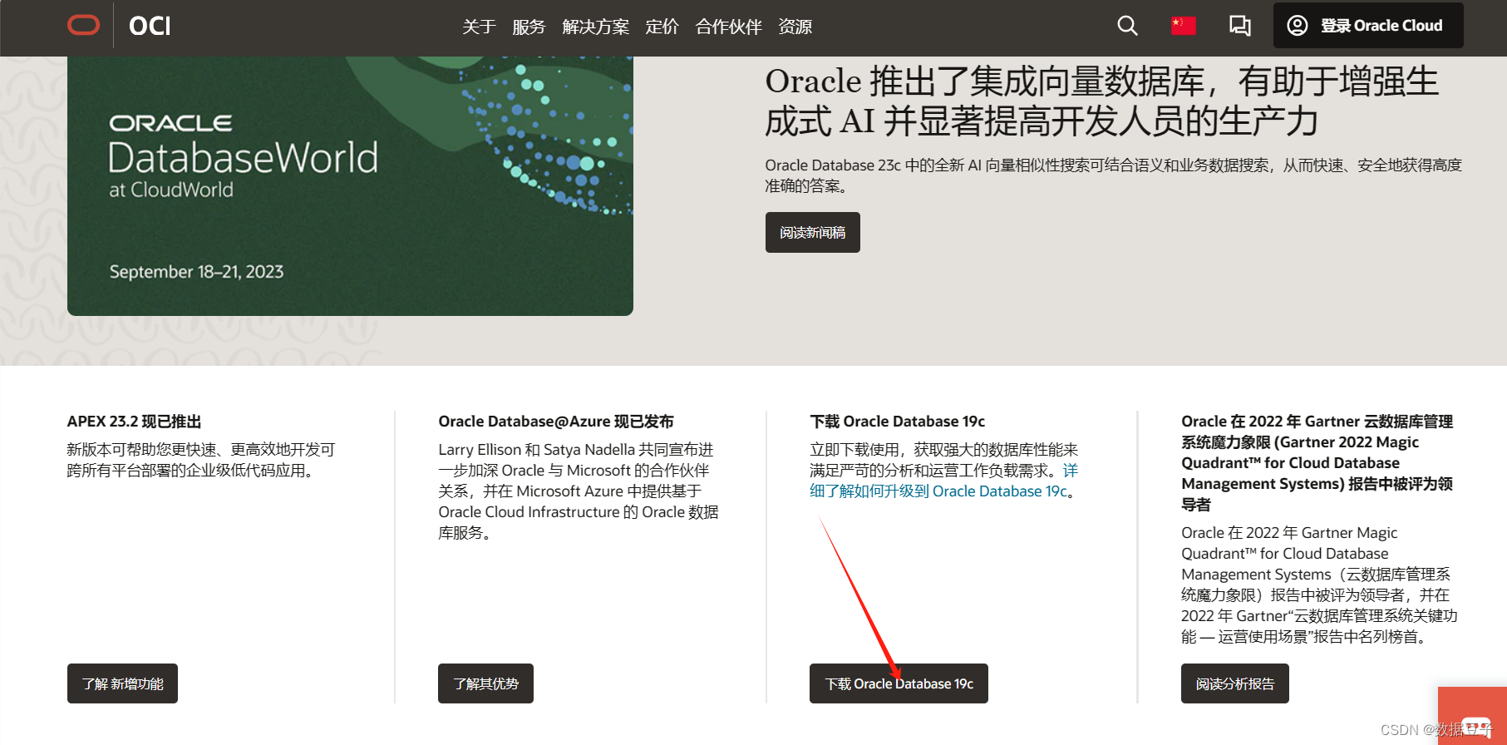
Task: Open the 解决方案 menu
Action: (x=595, y=27)
